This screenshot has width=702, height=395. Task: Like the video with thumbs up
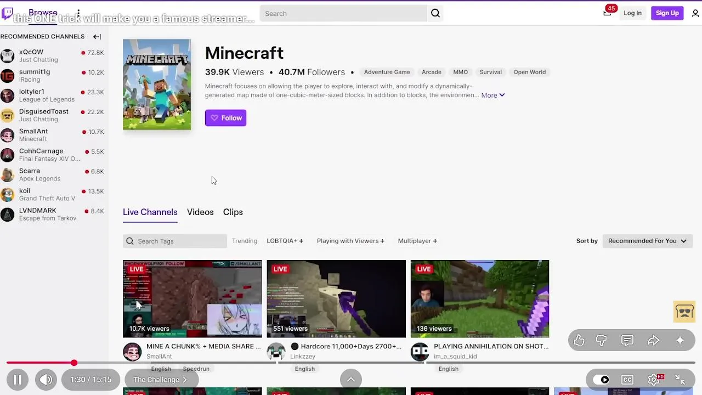tap(579, 341)
